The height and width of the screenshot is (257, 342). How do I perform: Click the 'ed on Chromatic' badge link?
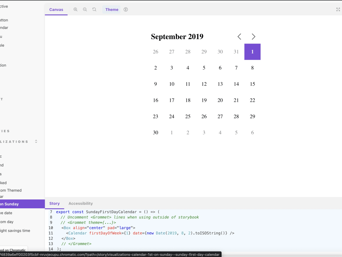click(x=14, y=250)
